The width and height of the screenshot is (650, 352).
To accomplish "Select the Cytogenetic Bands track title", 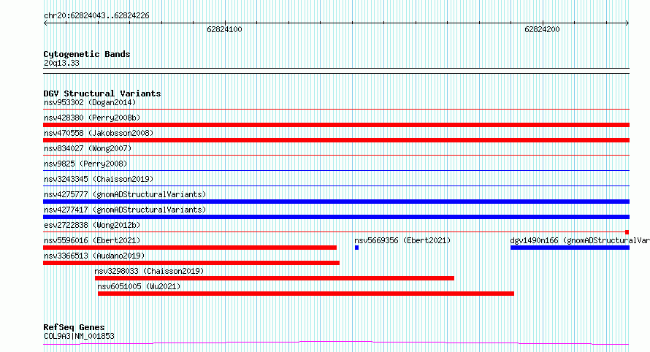I will point(87,54).
